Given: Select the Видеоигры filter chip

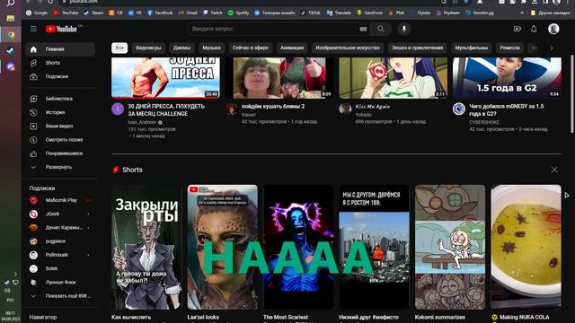Looking at the screenshot, I should pos(148,48).
